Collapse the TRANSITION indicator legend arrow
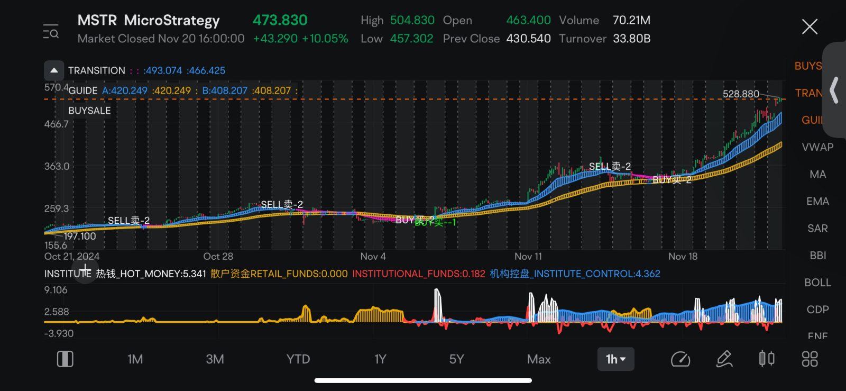Viewport: 846px width, 391px height. coord(54,70)
